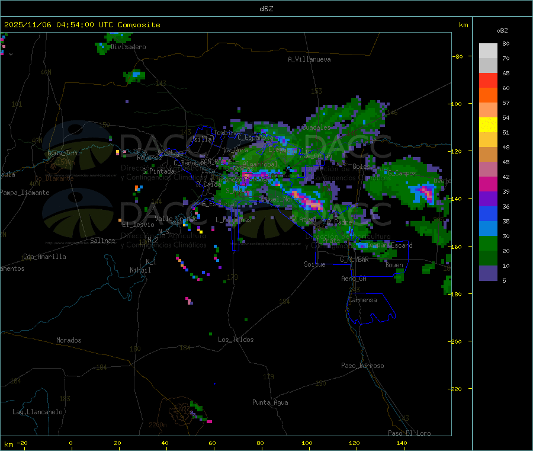Select the Paso_Barroso label
The height and width of the screenshot is (451, 533).
point(362,366)
